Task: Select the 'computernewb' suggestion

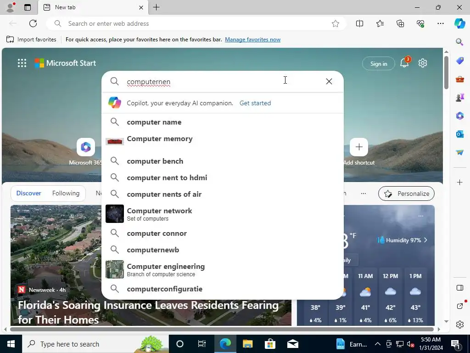Action: tap(223, 250)
